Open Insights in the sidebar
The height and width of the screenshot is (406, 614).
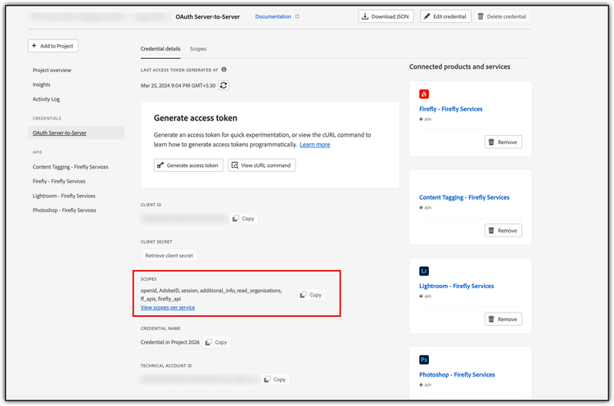pos(41,84)
